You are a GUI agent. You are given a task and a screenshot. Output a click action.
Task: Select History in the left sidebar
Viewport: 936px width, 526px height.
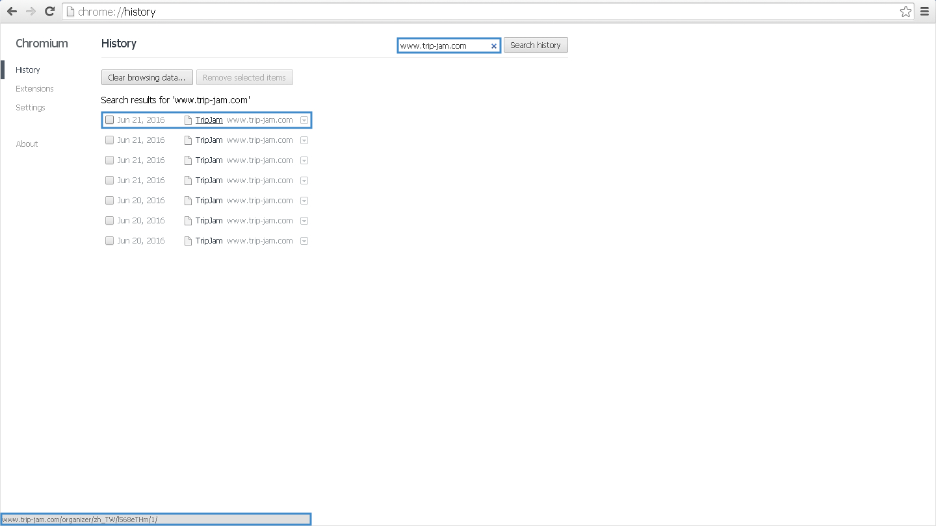28,69
